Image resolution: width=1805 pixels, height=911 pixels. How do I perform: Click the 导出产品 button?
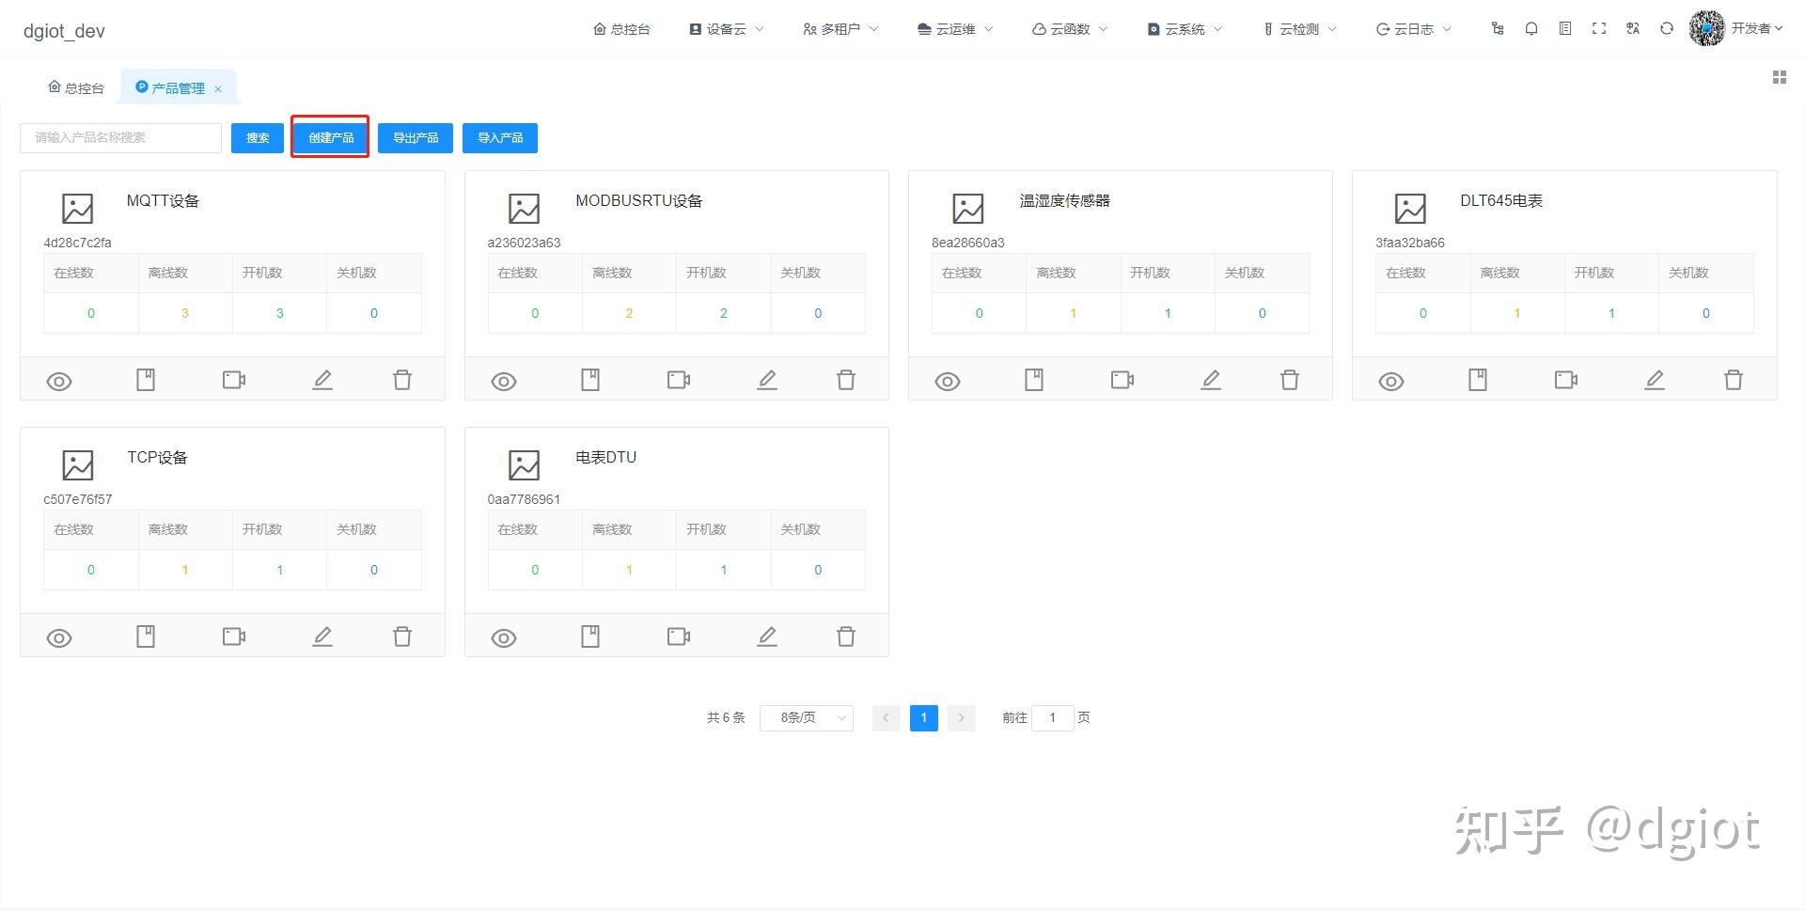(x=415, y=137)
